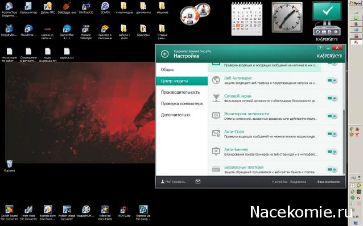Open the Pixillion Image Converter shortcut
The height and width of the screenshot is (226, 363).
(67, 212)
